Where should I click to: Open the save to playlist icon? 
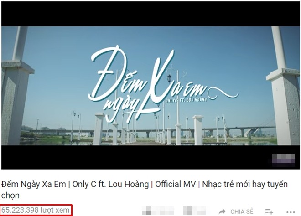pos(269,211)
